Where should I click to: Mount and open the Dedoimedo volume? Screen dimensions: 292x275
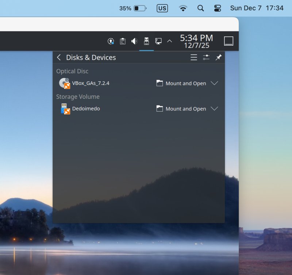pyautogui.click(x=181, y=109)
